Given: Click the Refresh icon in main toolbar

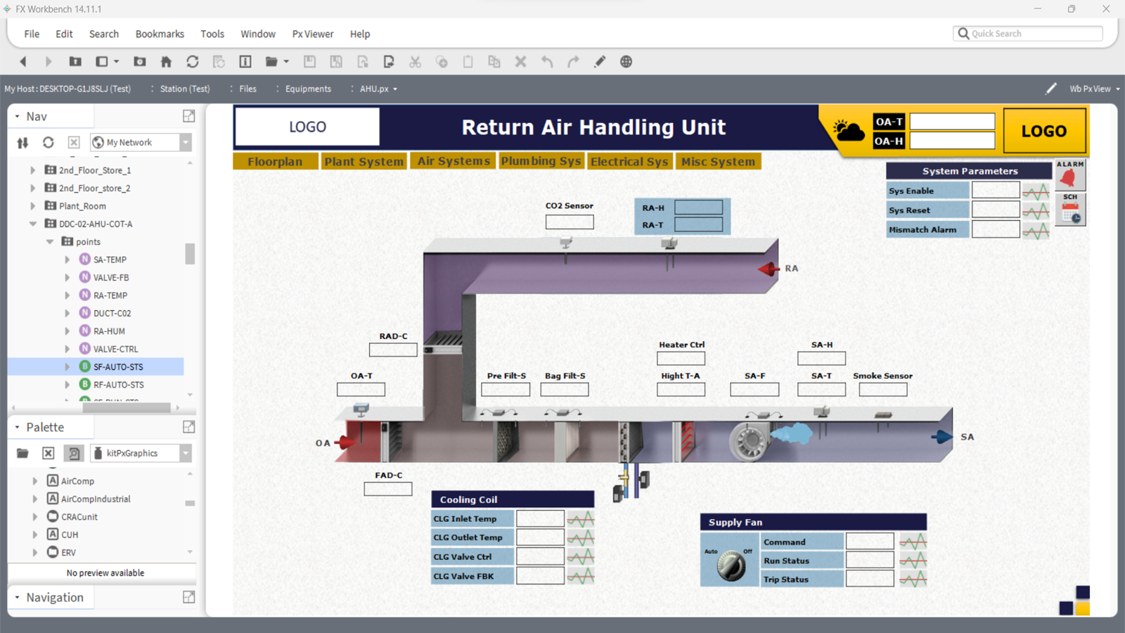Looking at the screenshot, I should 193,62.
